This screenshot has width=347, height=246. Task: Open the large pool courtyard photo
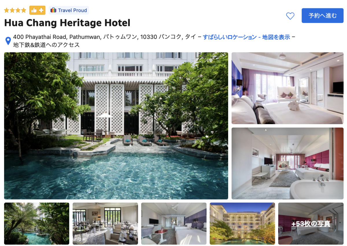116,126
